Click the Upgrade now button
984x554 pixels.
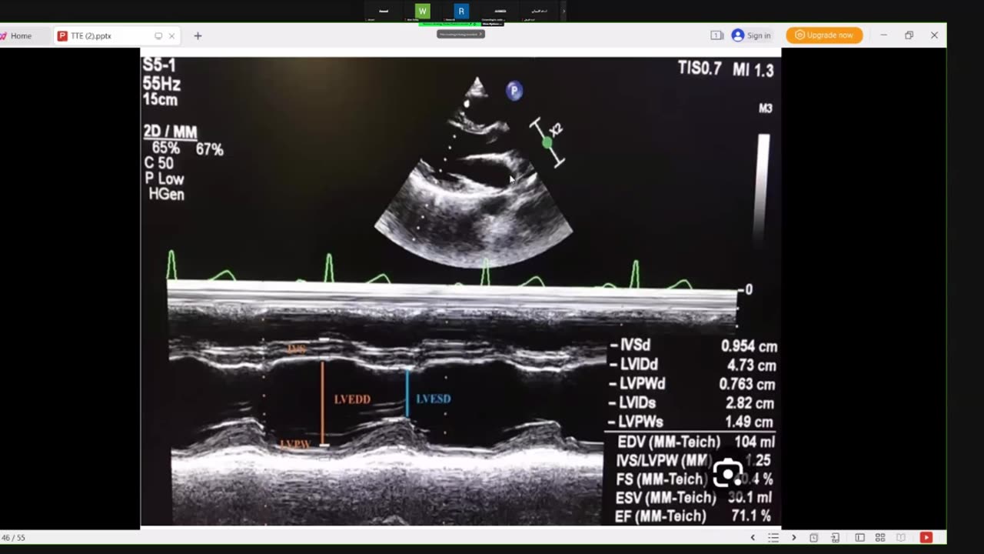click(x=824, y=35)
